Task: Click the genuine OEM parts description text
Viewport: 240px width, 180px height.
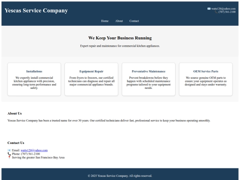Action: click(206, 81)
